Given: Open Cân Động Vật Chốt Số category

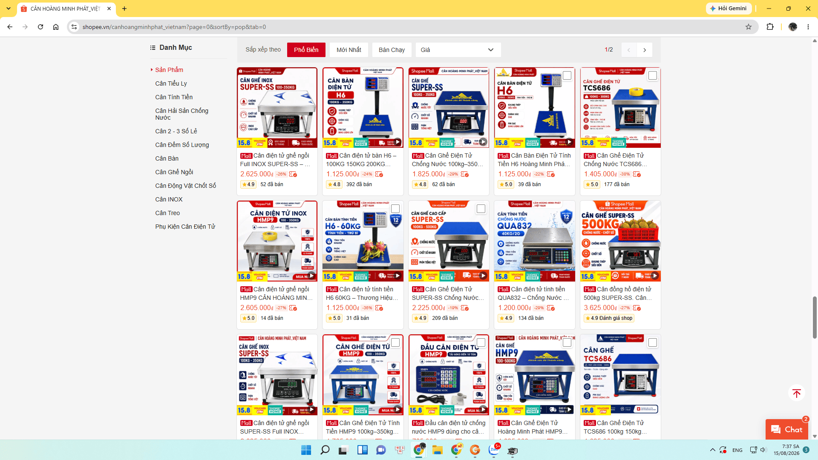Looking at the screenshot, I should 185,186.
